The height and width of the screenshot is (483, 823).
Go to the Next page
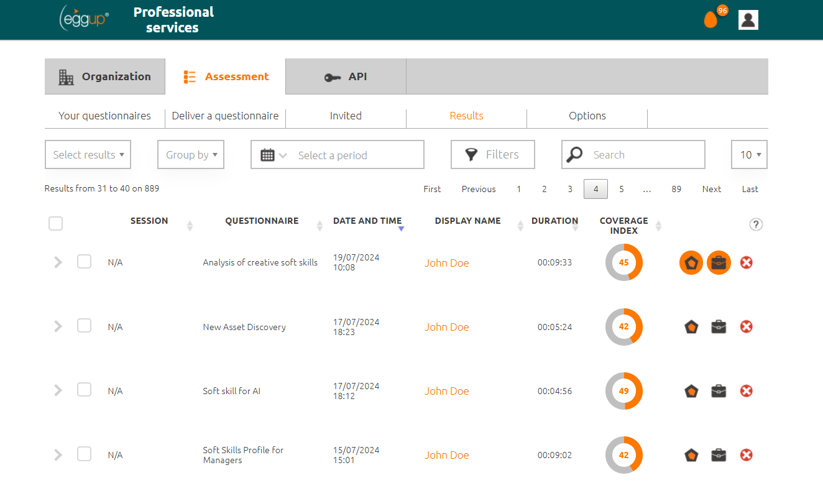point(712,189)
